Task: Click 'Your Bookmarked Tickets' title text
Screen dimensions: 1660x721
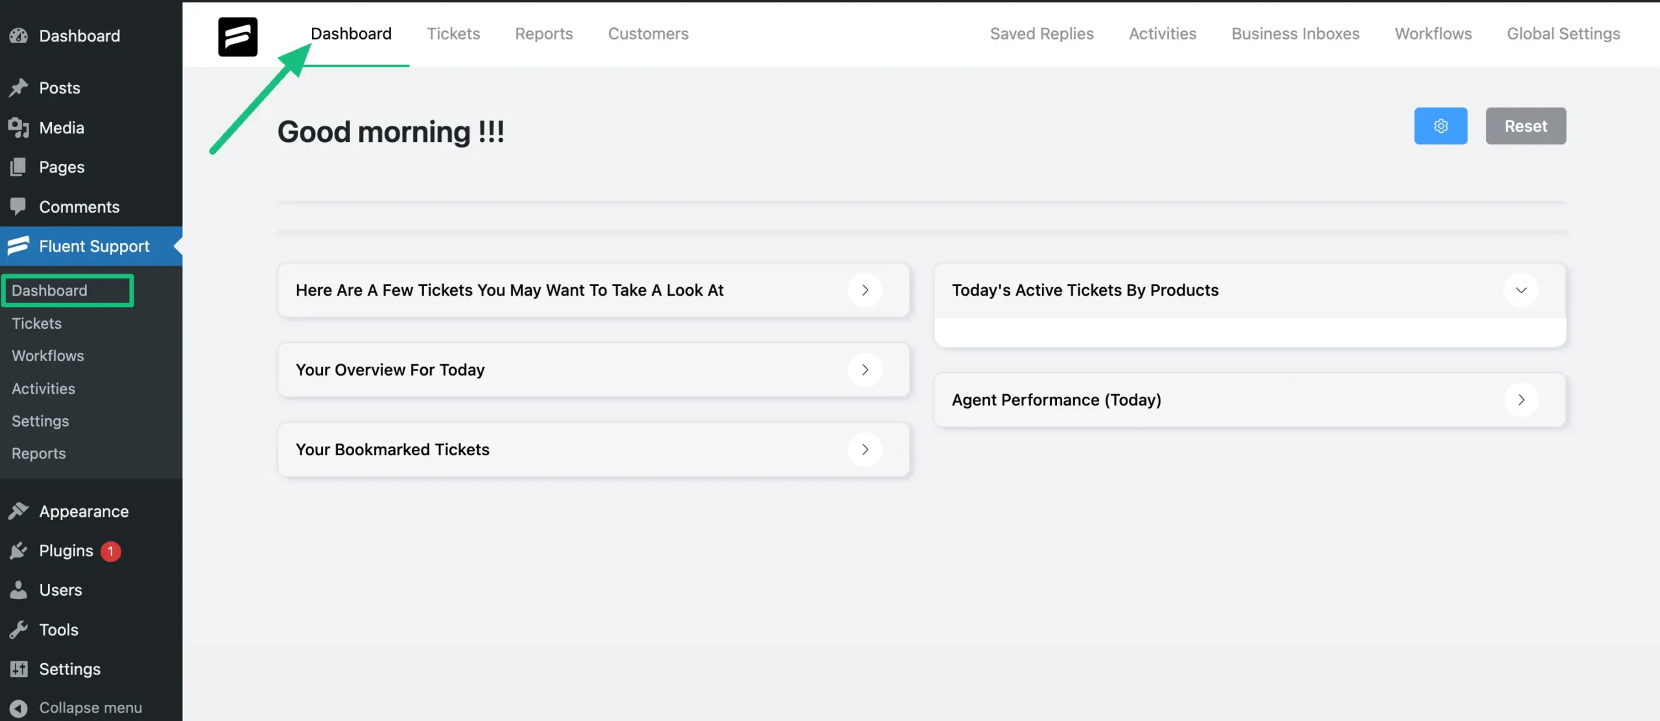Action: (x=392, y=449)
